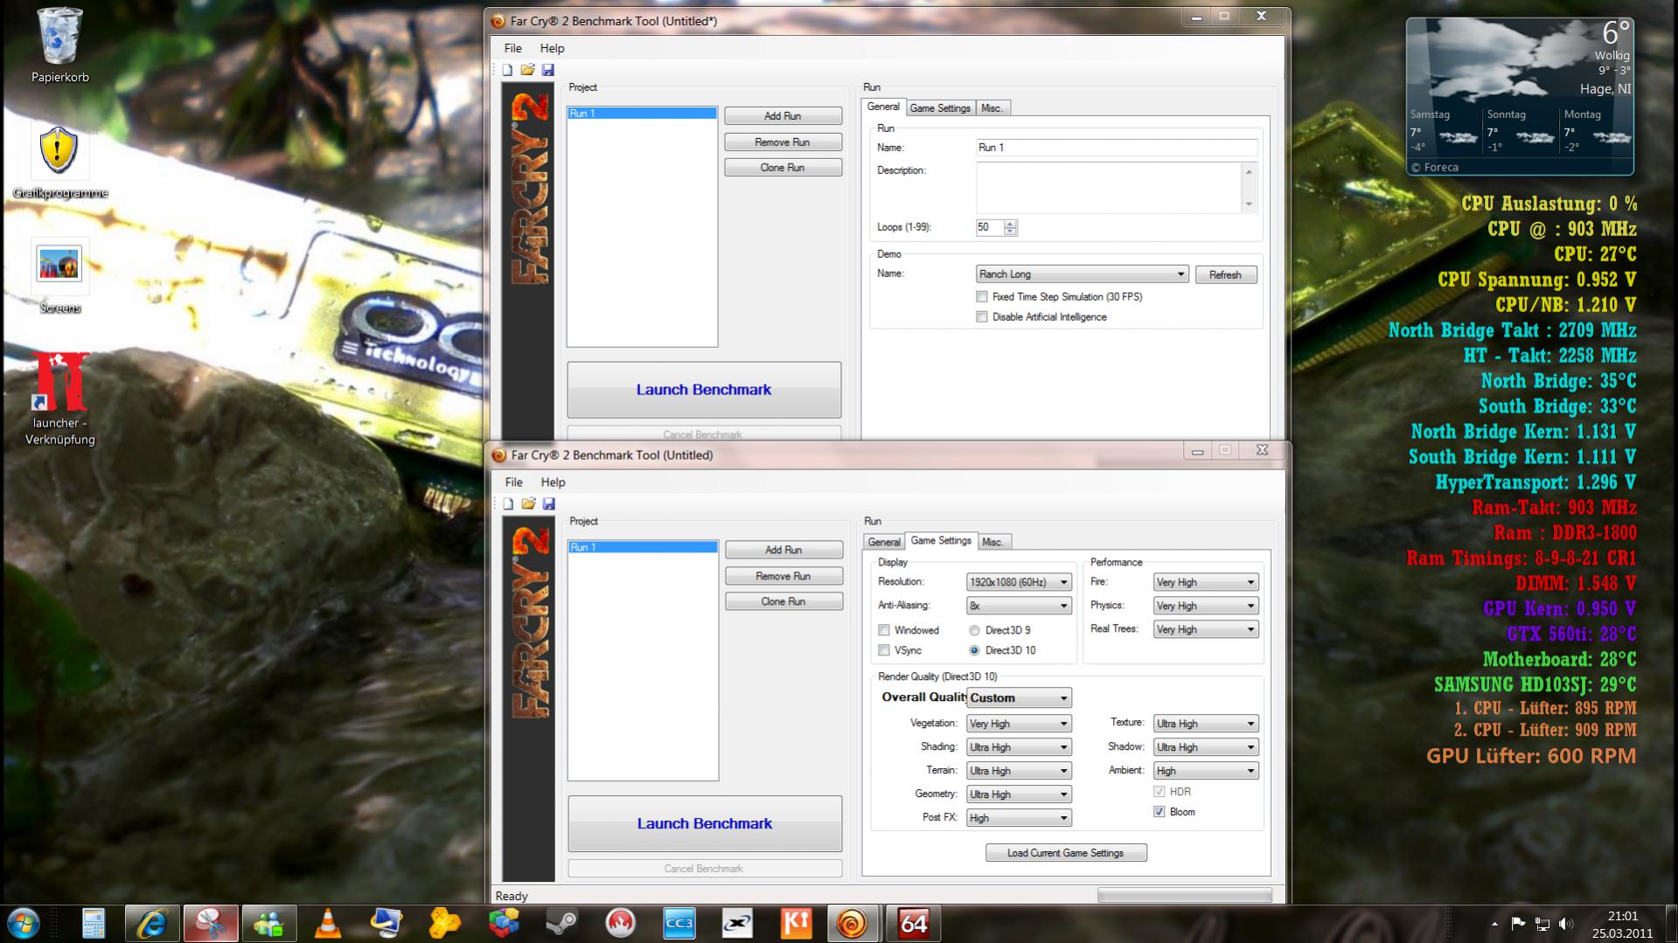Viewport: 1678px width, 943px height.
Task: Increase Loops value with up arrow
Action: (1010, 224)
